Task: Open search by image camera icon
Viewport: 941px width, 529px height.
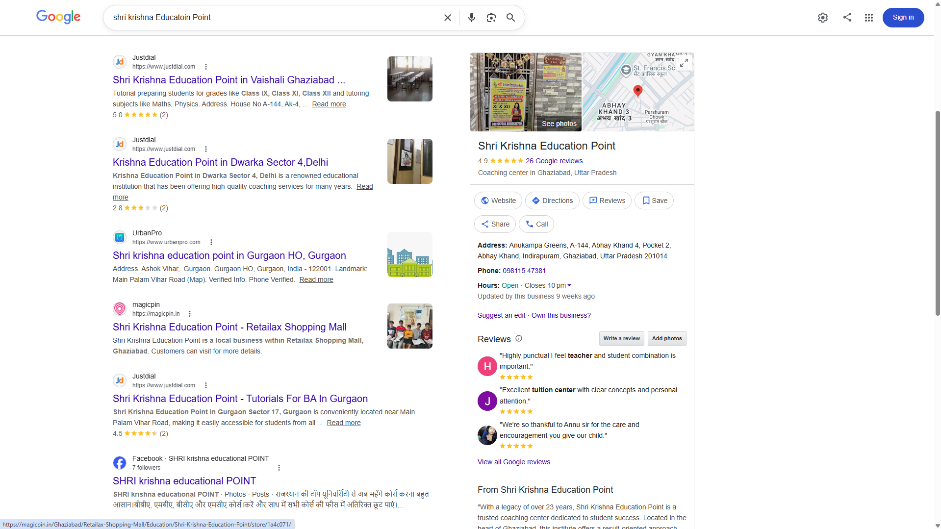Action: tap(491, 18)
